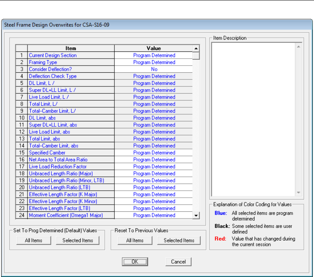The height and width of the screenshot is (277, 314).
Task: Select Effective Length Factor (LTB) item
Action: (x=71, y=208)
